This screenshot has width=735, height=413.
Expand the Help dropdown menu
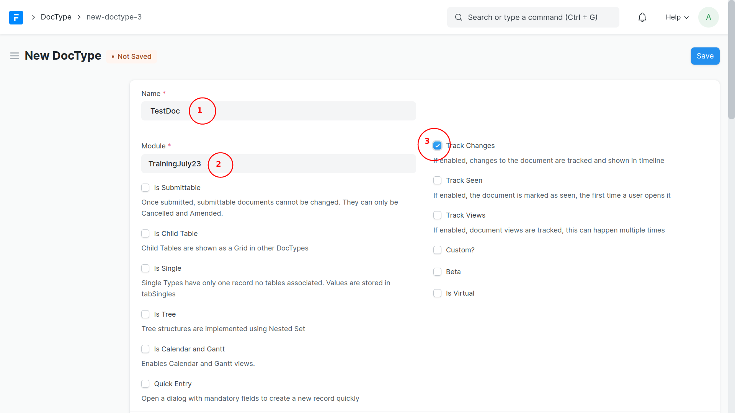(x=677, y=17)
